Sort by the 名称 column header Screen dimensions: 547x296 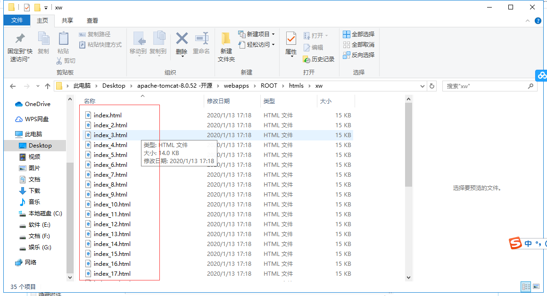coord(89,101)
